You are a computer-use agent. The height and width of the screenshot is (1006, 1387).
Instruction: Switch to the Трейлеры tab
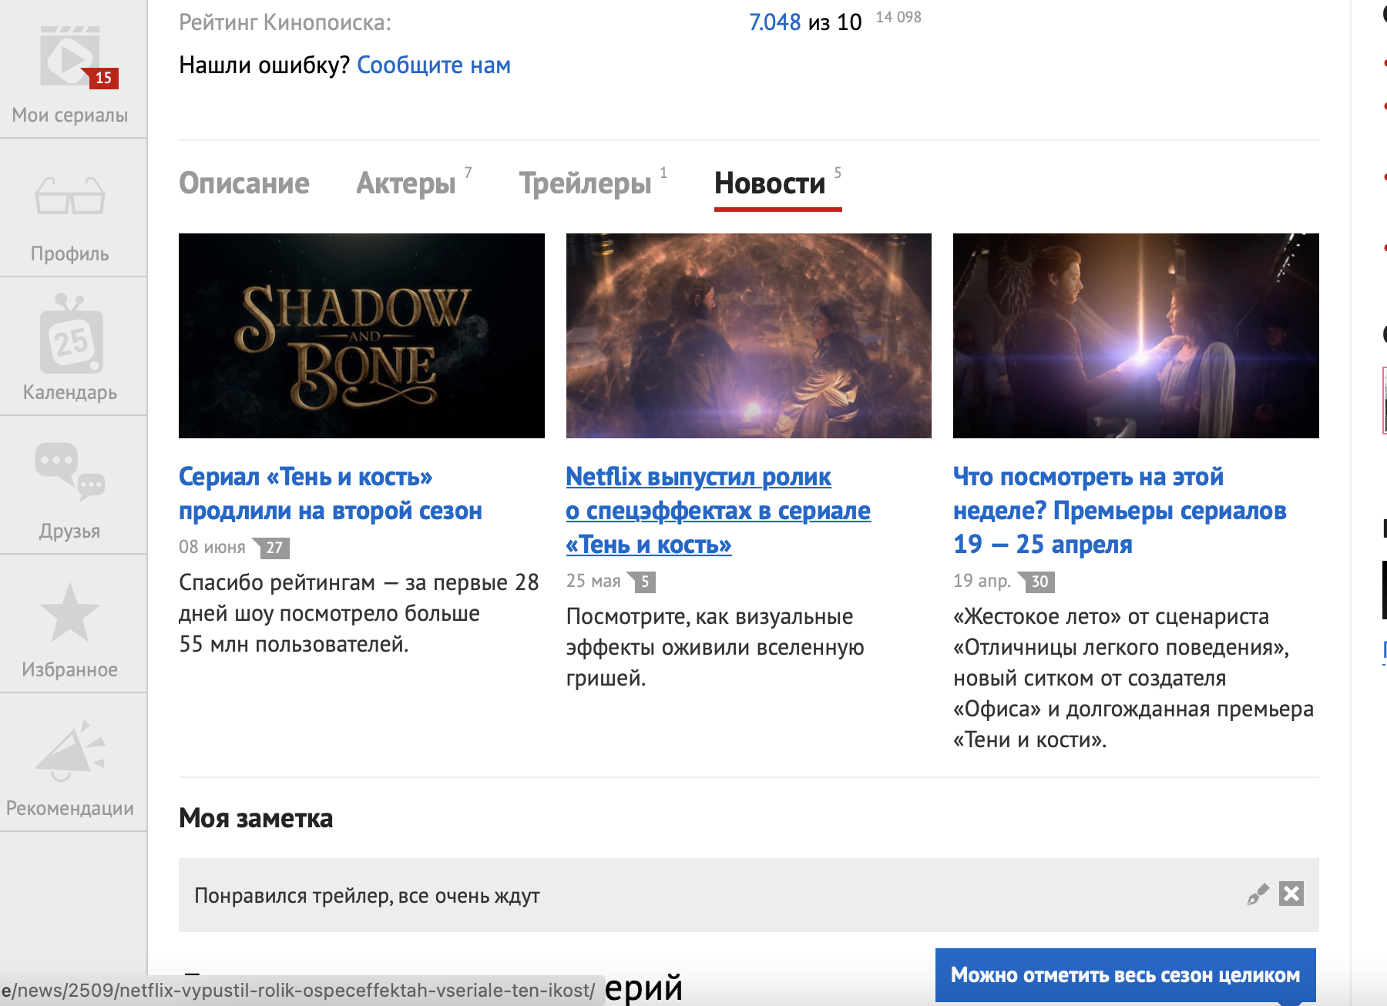pyautogui.click(x=586, y=183)
